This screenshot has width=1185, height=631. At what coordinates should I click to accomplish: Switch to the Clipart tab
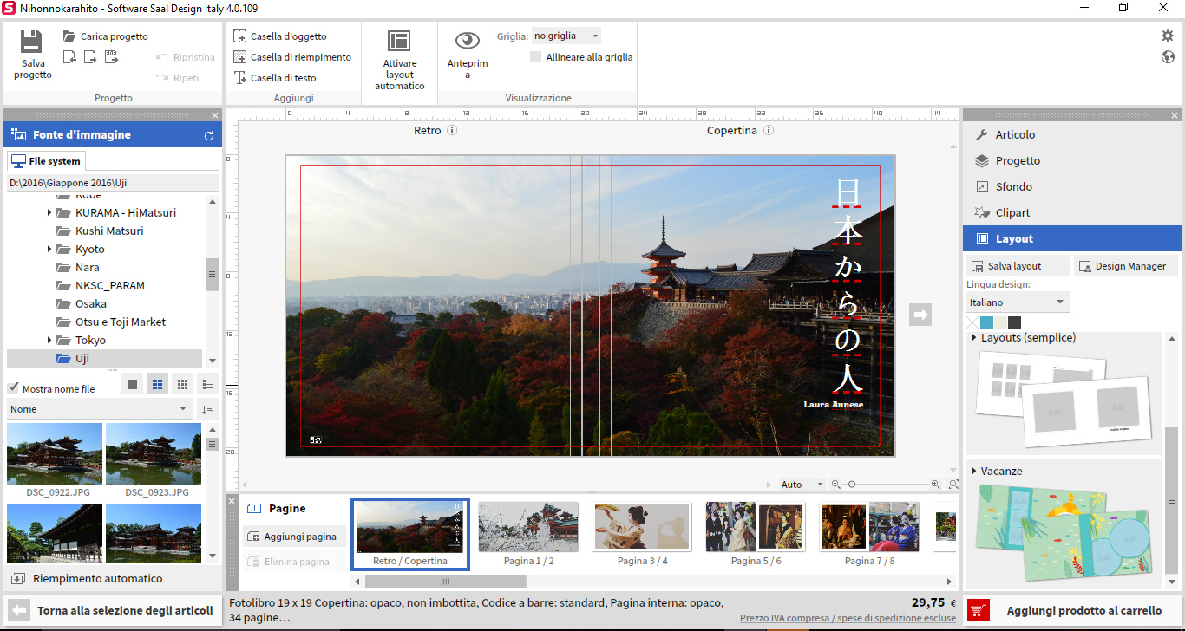tap(1012, 213)
